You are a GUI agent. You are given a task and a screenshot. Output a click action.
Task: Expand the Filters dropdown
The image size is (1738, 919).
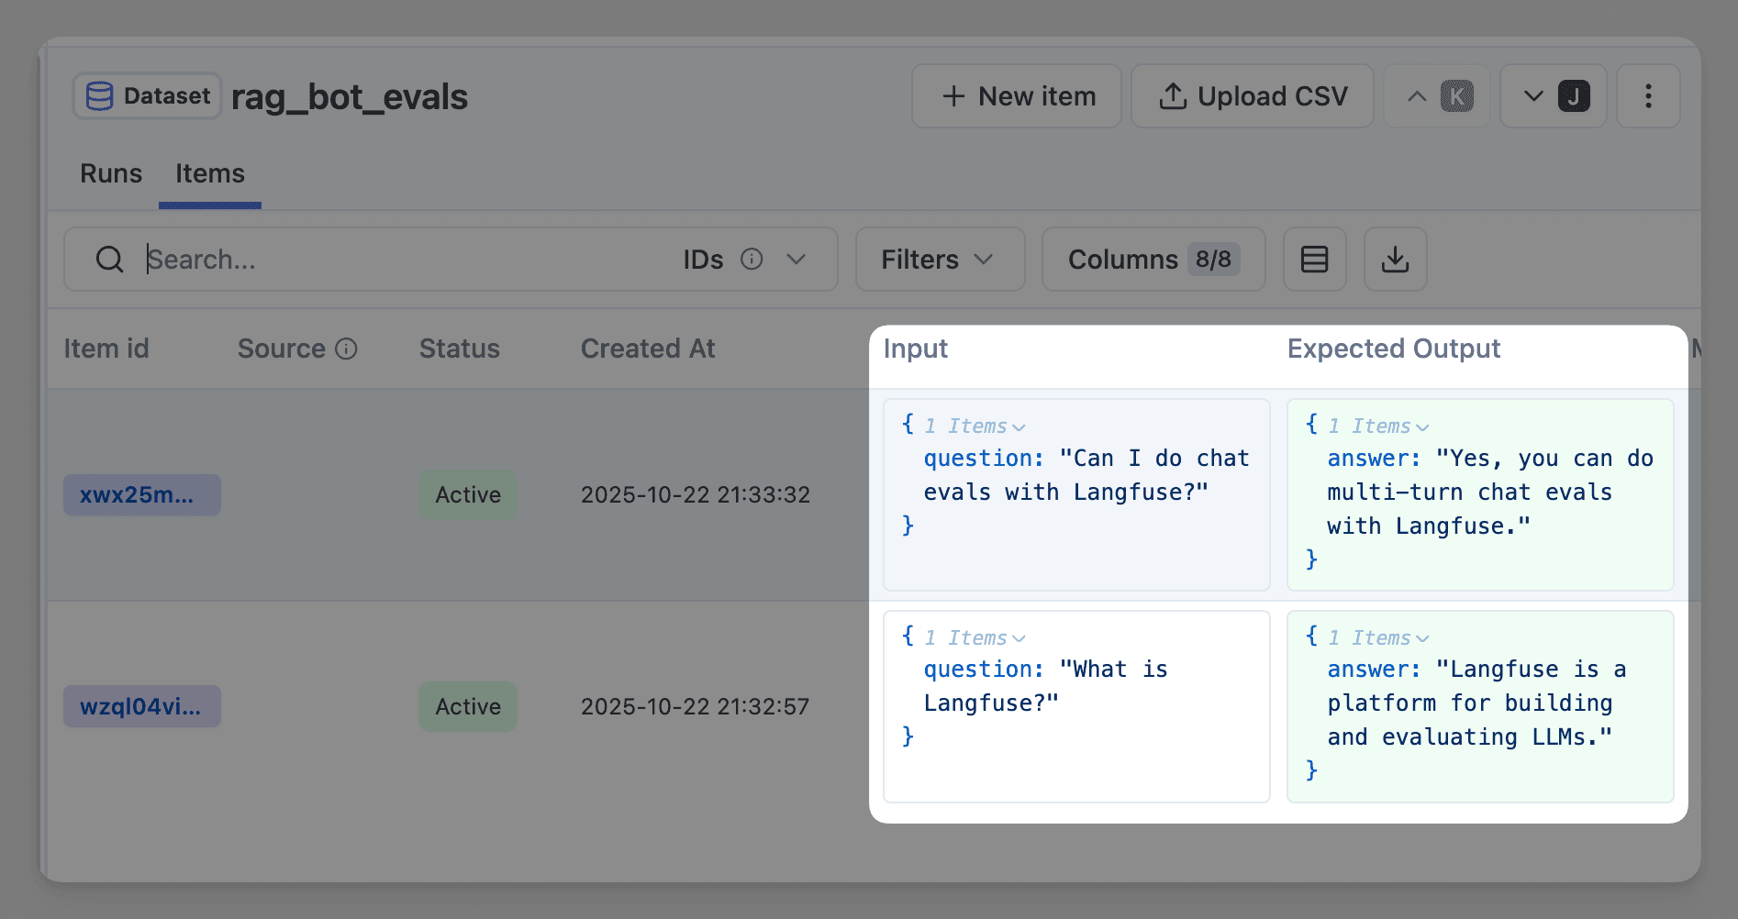pos(939,260)
